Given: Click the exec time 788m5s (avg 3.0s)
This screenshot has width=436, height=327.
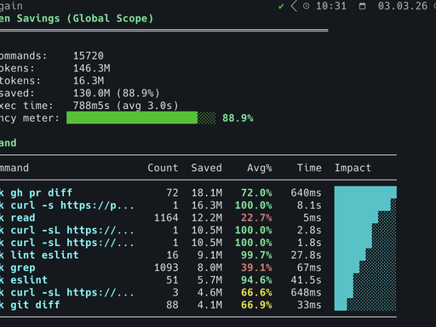Looking at the screenshot, I should (x=126, y=106).
